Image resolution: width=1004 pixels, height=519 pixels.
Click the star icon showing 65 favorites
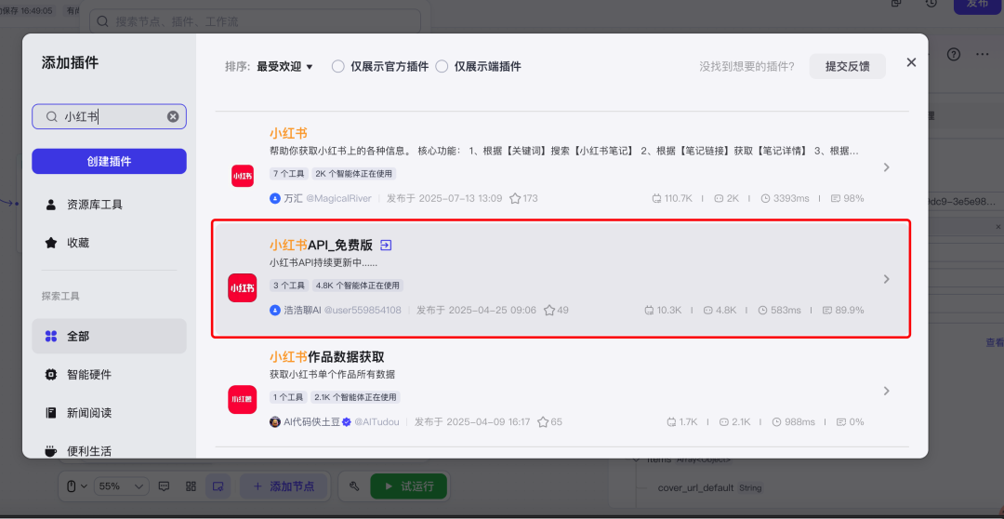[543, 422]
